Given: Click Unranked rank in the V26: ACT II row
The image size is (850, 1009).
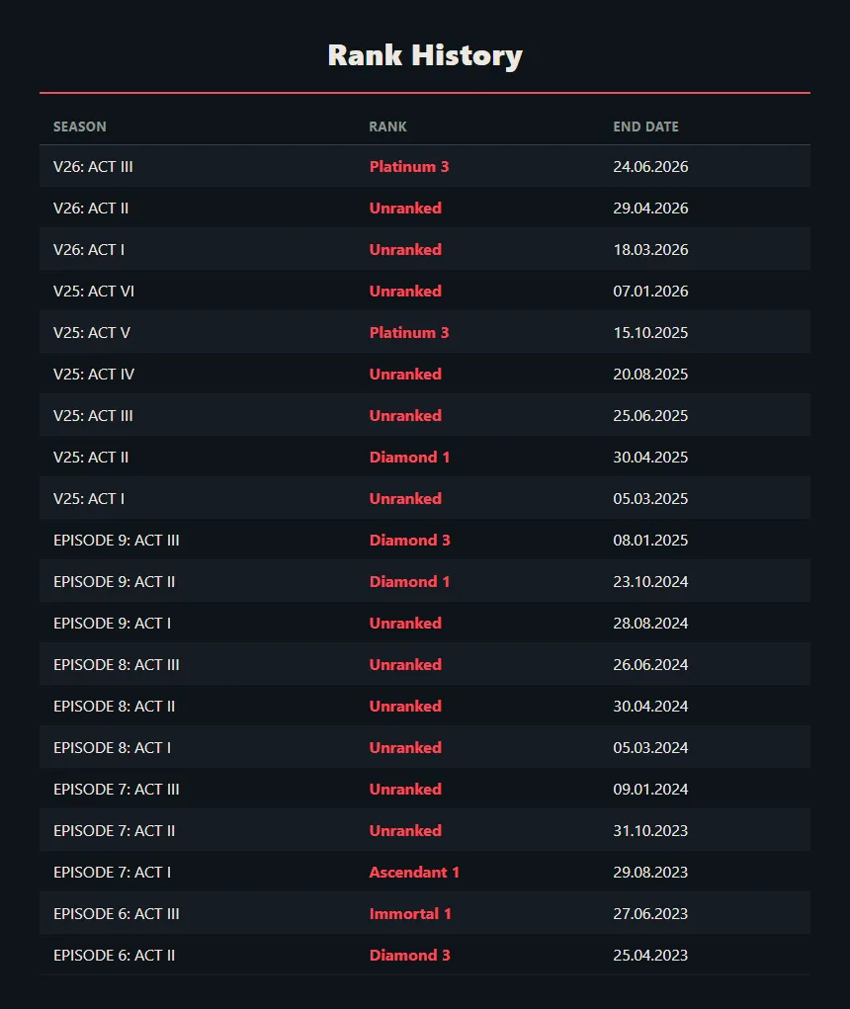Looking at the screenshot, I should [x=405, y=208].
